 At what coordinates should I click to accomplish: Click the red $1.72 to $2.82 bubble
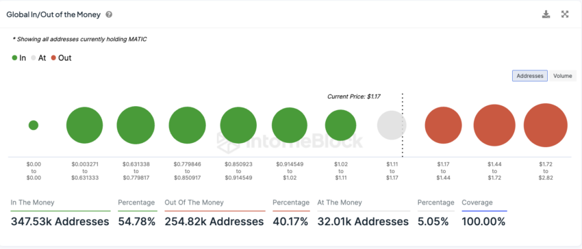click(546, 125)
